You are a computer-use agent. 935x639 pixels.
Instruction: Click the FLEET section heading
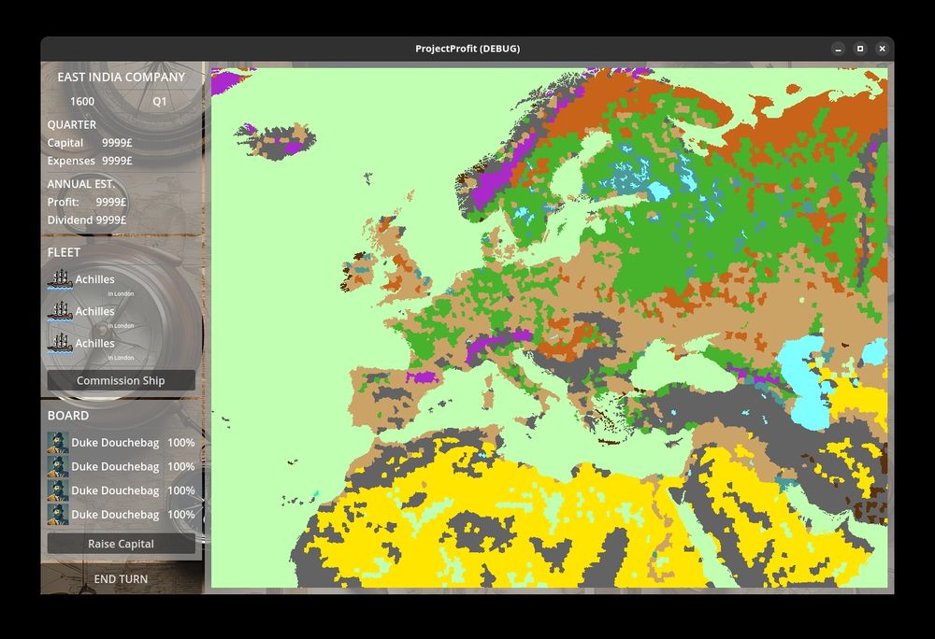(64, 252)
